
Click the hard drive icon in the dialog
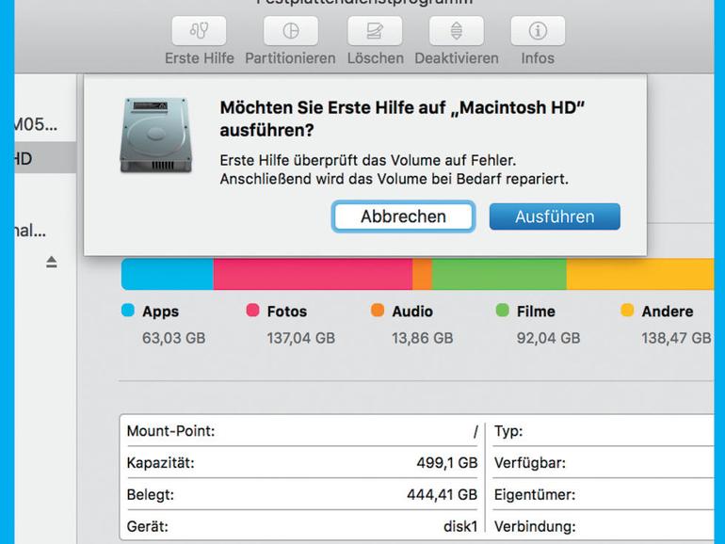[x=155, y=135]
